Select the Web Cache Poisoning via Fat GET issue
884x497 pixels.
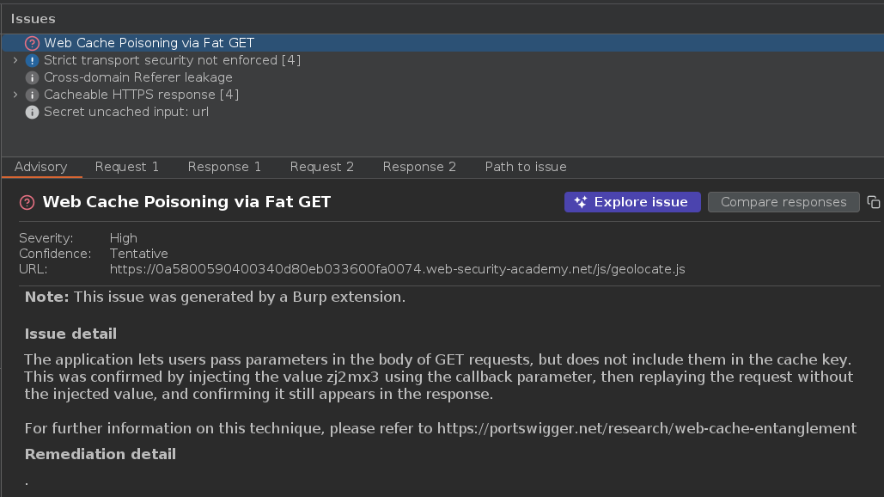(149, 43)
